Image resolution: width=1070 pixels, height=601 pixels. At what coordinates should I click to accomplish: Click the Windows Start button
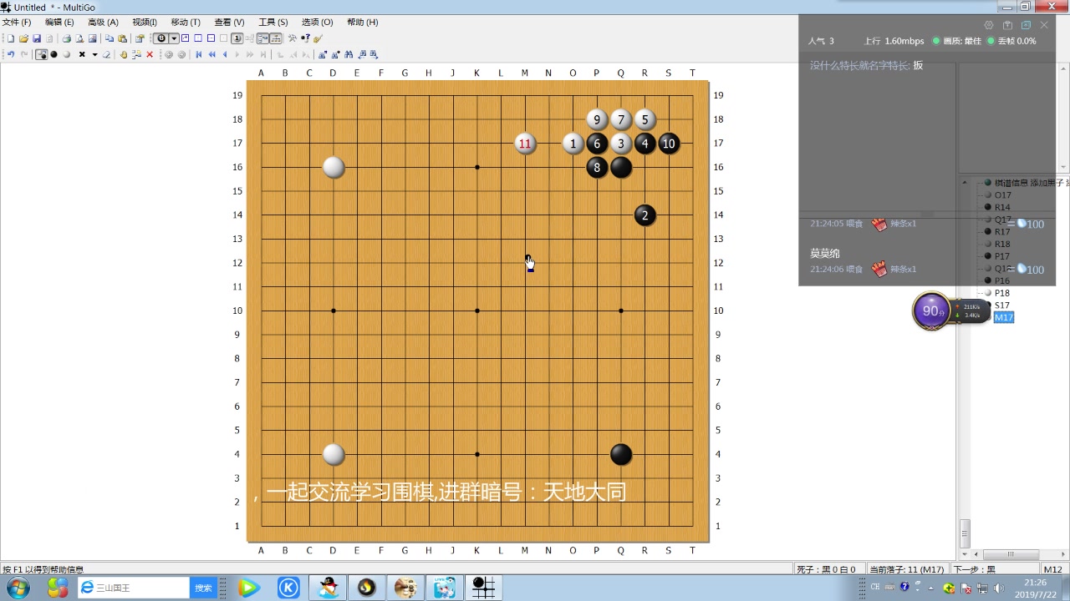[x=17, y=588]
